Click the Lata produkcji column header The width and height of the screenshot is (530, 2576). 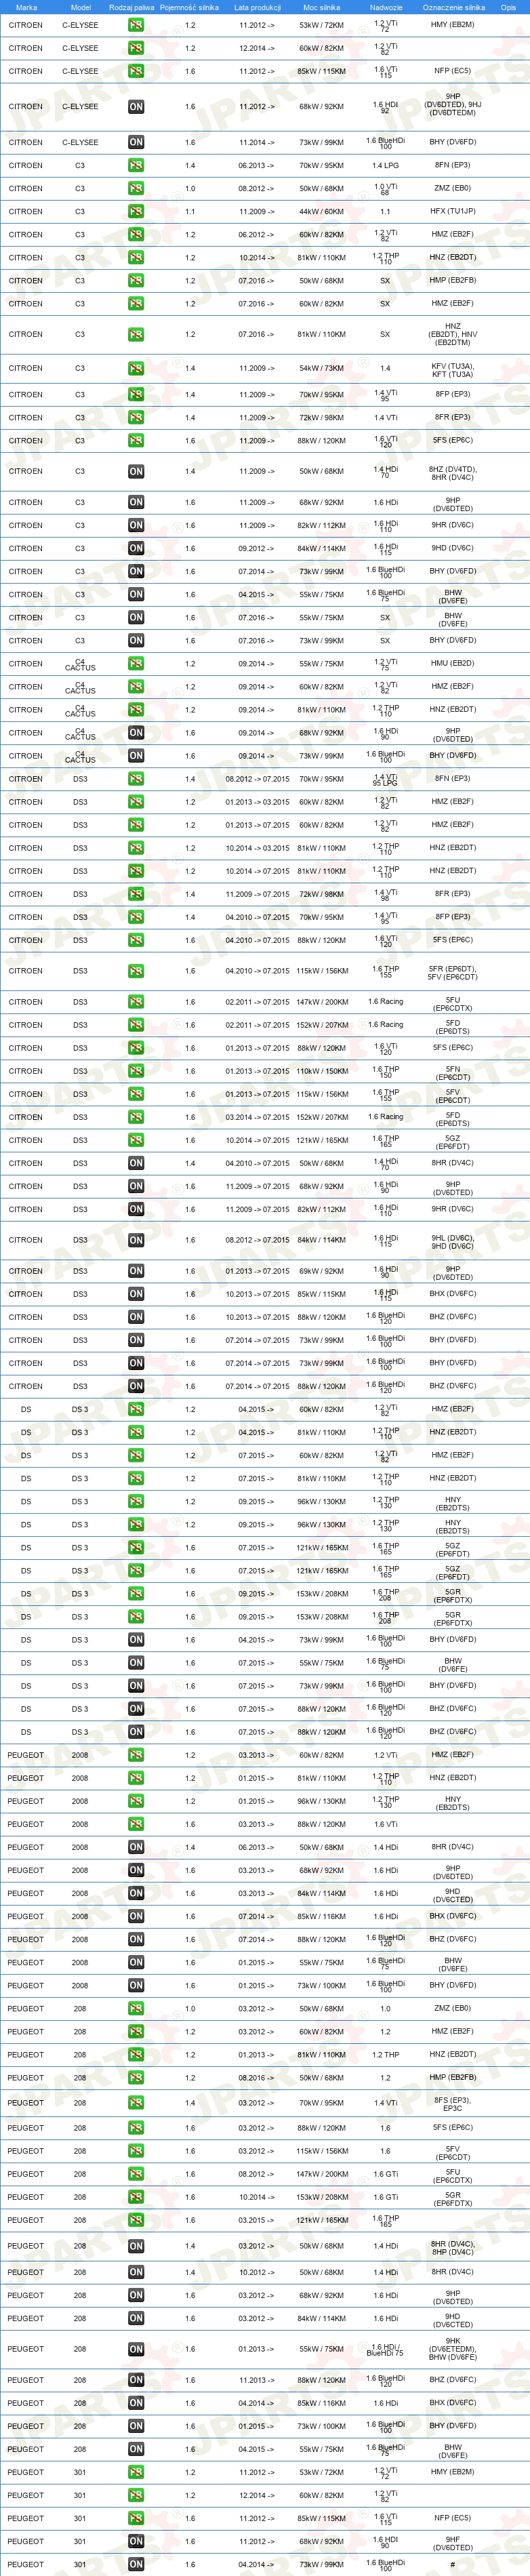pyautogui.click(x=256, y=7)
